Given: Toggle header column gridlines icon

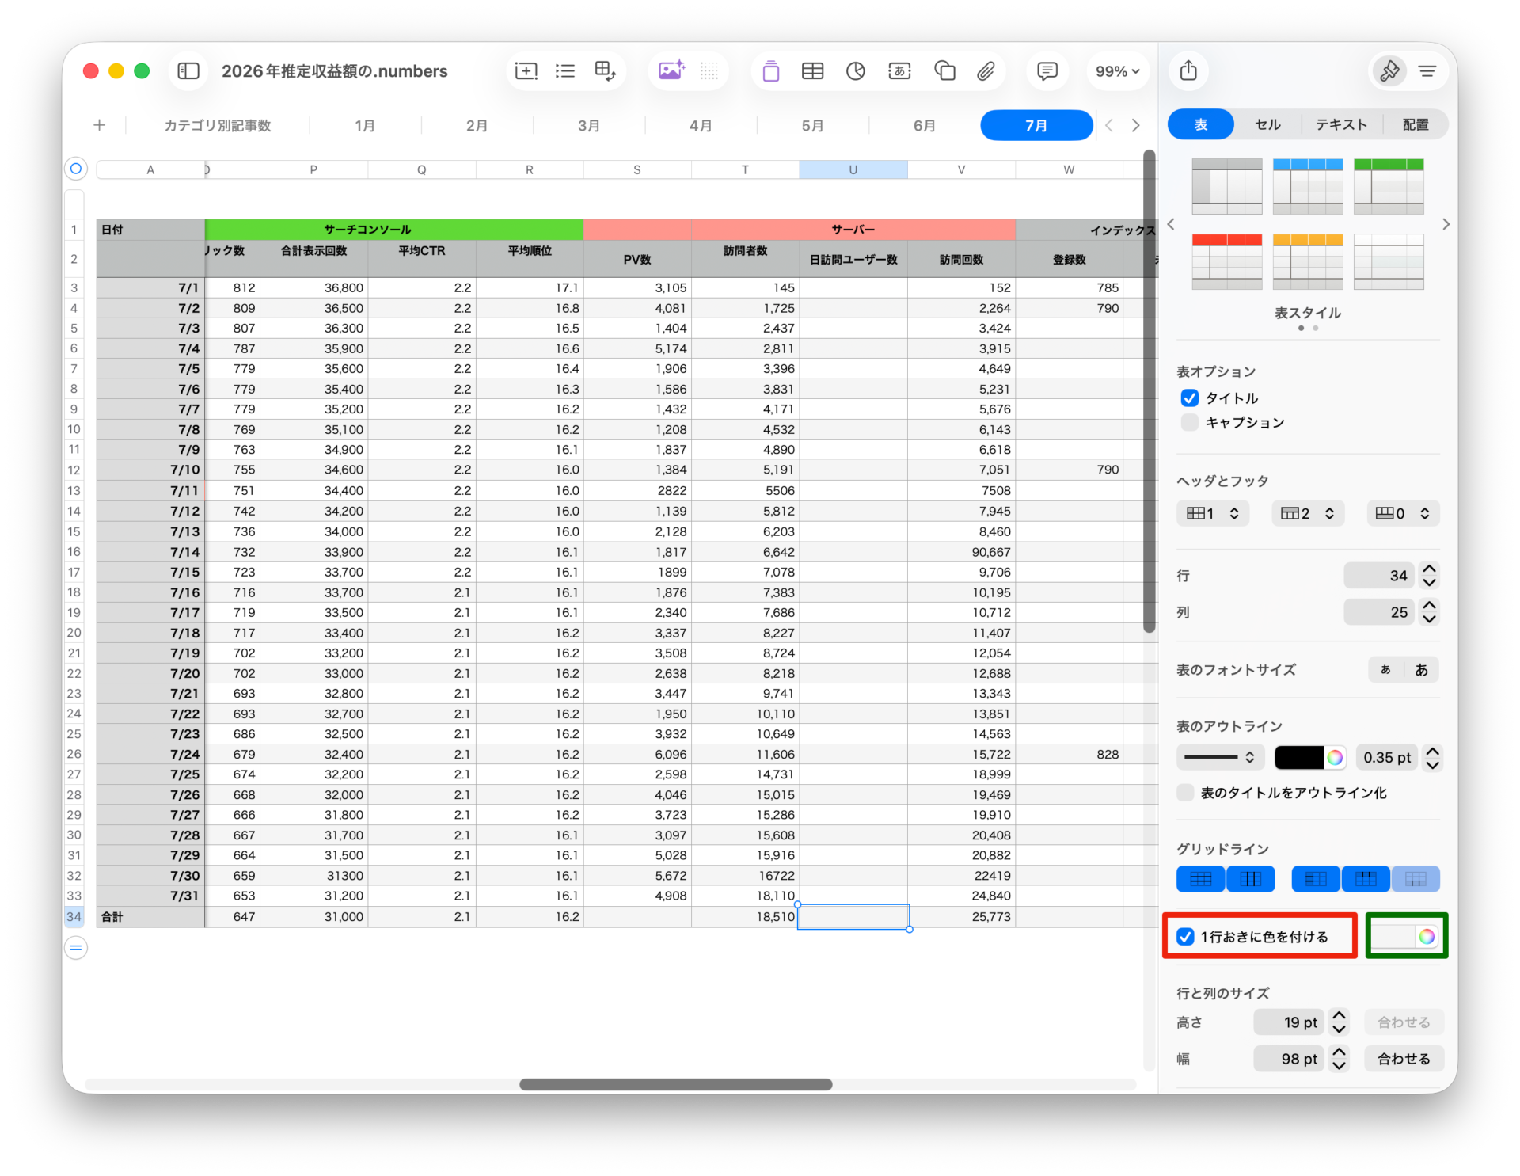Looking at the screenshot, I should point(1316,879).
